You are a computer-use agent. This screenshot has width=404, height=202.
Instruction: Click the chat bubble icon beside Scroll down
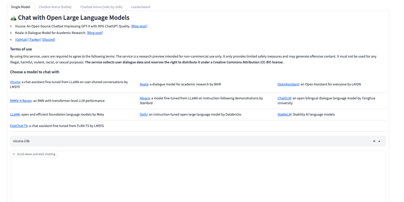tap(14, 154)
